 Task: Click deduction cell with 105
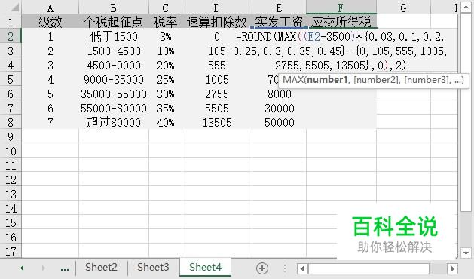coord(217,51)
